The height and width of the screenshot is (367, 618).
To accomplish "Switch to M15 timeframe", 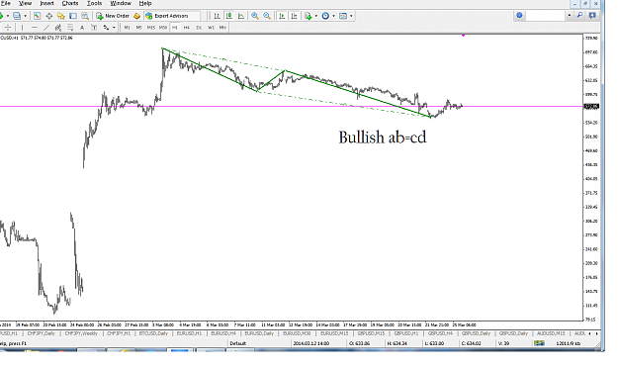I will point(151,28).
